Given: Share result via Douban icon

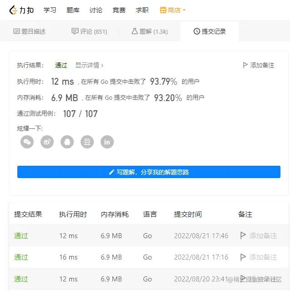Looking at the screenshot, I should [87, 142].
